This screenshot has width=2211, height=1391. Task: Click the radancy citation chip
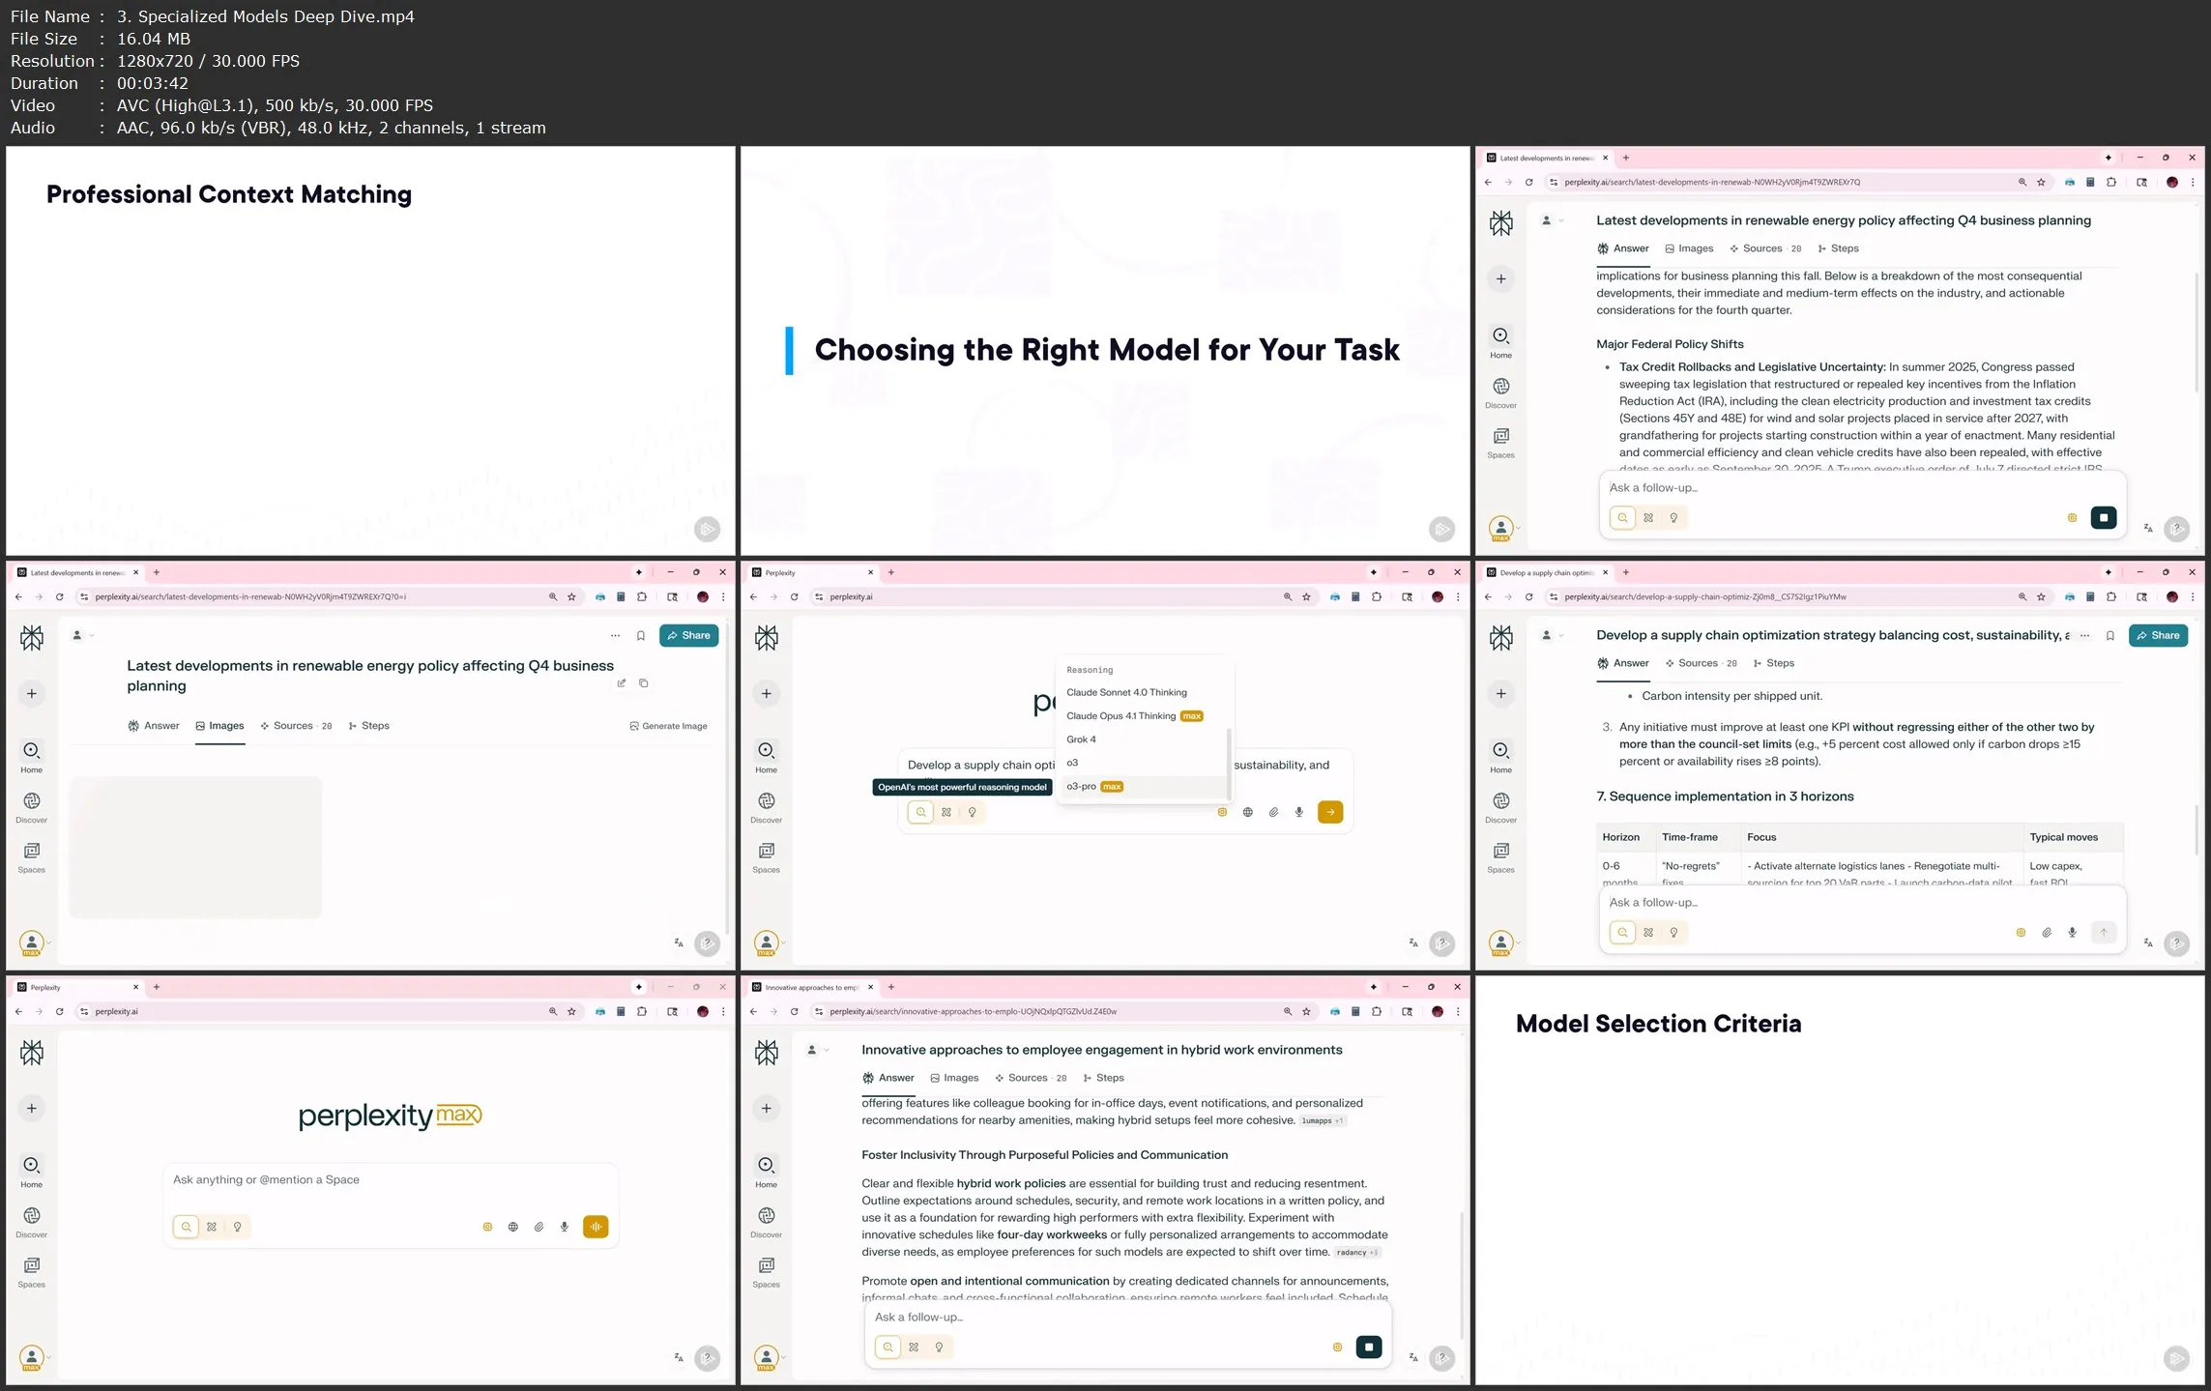(x=1356, y=1253)
